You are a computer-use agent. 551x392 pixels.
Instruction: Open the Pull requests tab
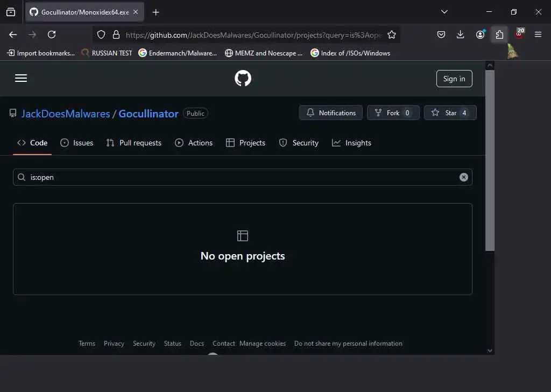(x=134, y=143)
